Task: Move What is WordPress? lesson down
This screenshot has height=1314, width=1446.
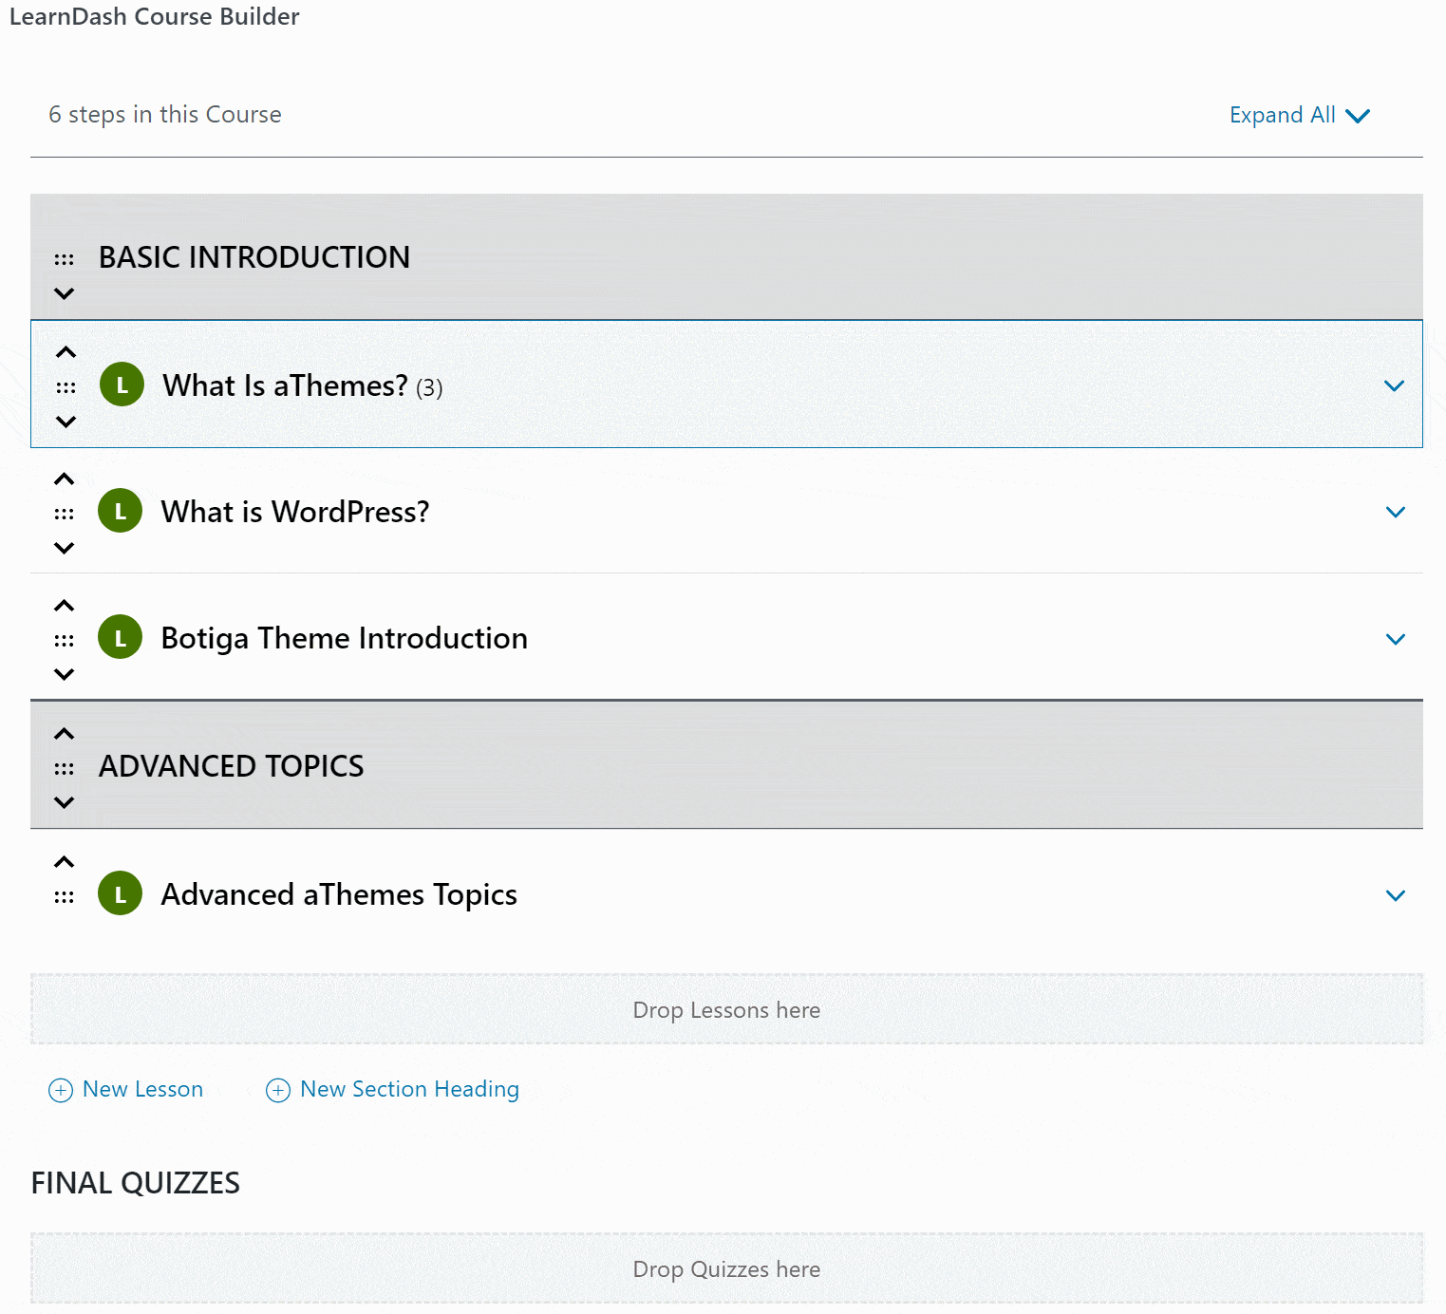Action: tap(64, 548)
